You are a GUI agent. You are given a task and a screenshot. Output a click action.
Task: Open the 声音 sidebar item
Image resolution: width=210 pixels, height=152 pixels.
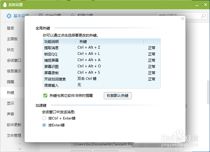click(10, 114)
